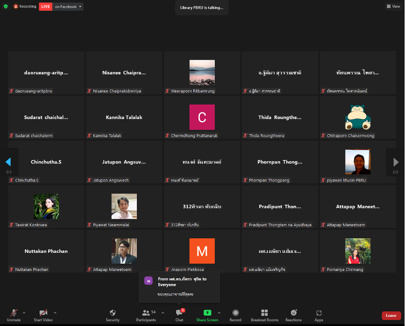
Task: Expand Share Screen options arrow
Action: tap(219, 313)
